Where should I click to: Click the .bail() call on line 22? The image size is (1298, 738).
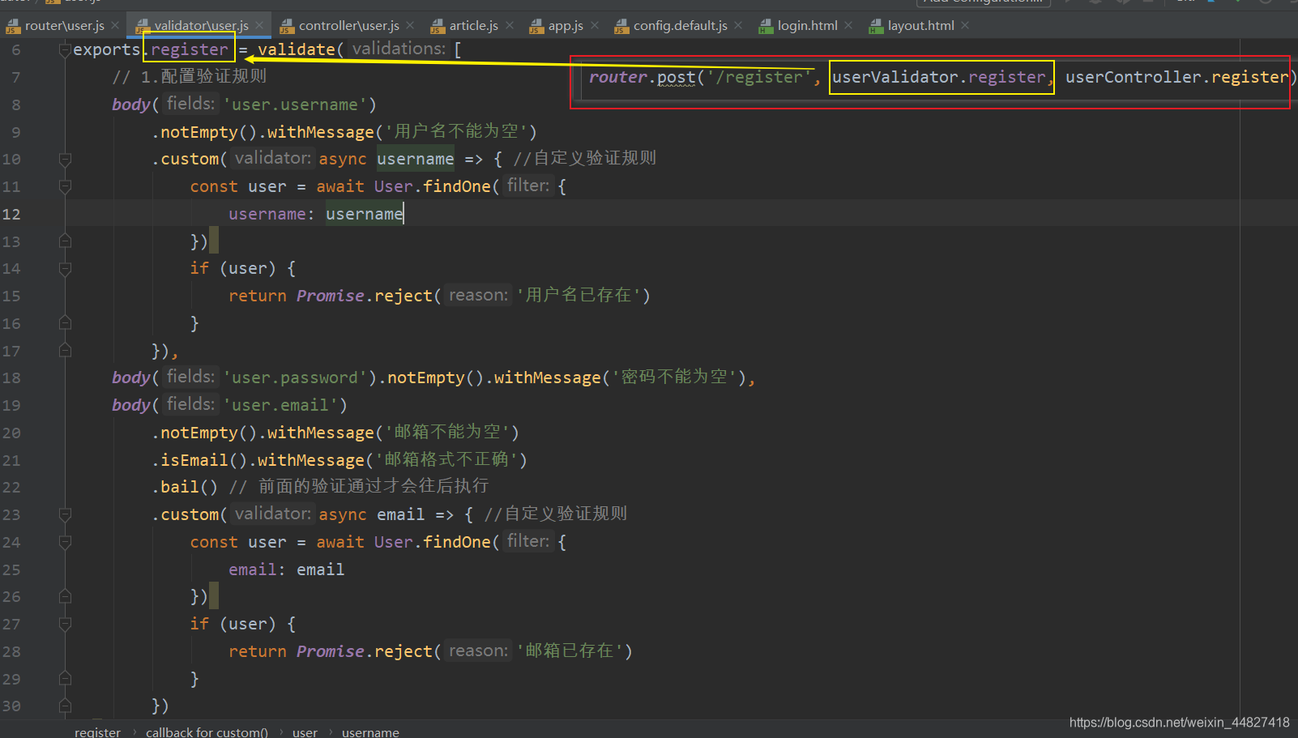185,488
